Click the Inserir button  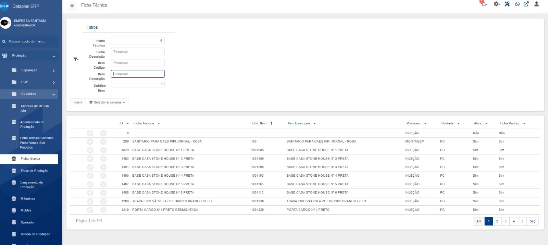[x=78, y=103]
